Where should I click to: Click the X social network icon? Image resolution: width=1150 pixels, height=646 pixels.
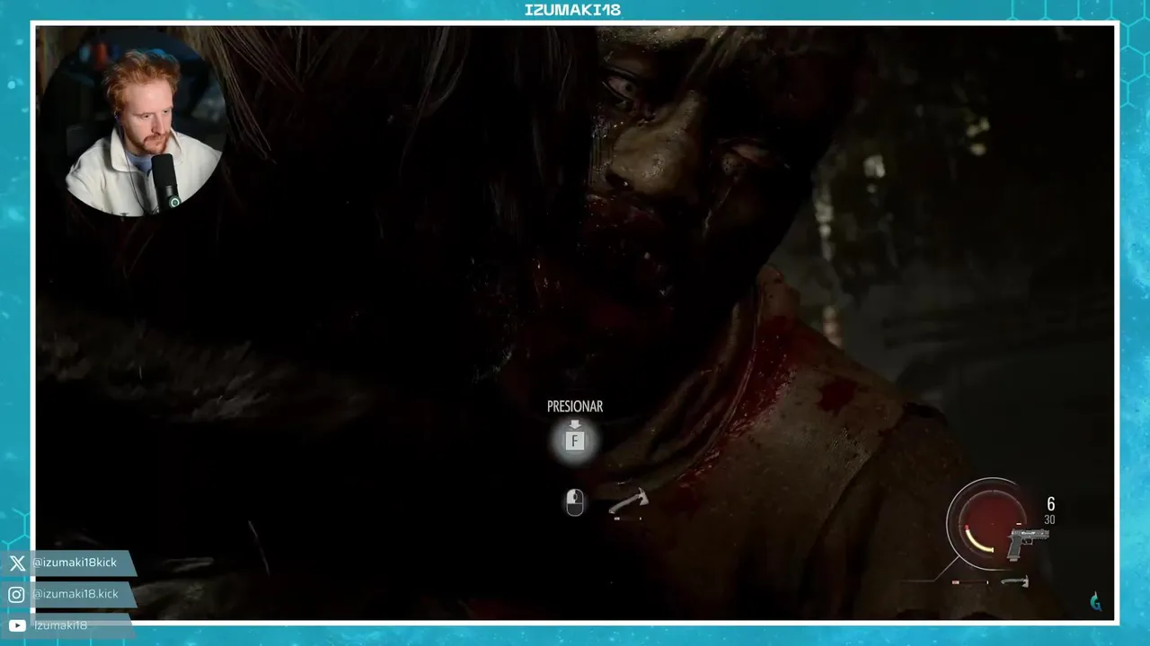tap(17, 563)
